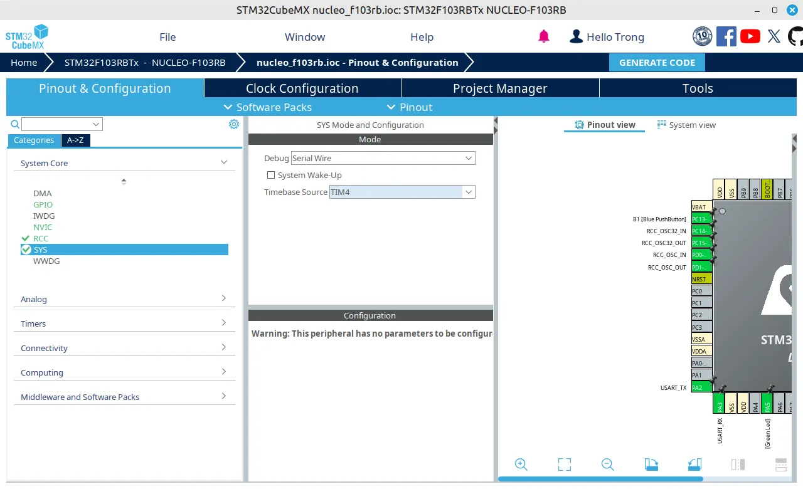Expand the Timers category
The height and width of the screenshot is (489, 803).
click(x=124, y=323)
